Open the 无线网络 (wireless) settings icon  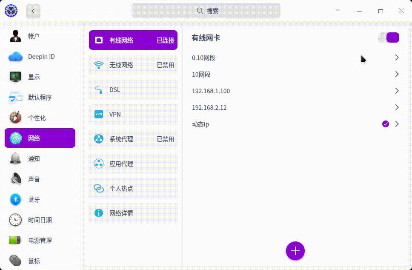click(x=99, y=65)
